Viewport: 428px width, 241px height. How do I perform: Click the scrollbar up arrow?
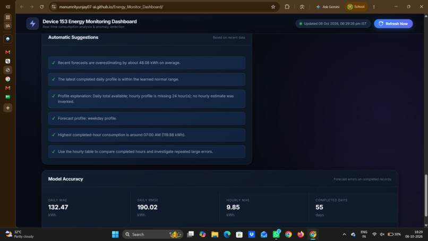425,16
